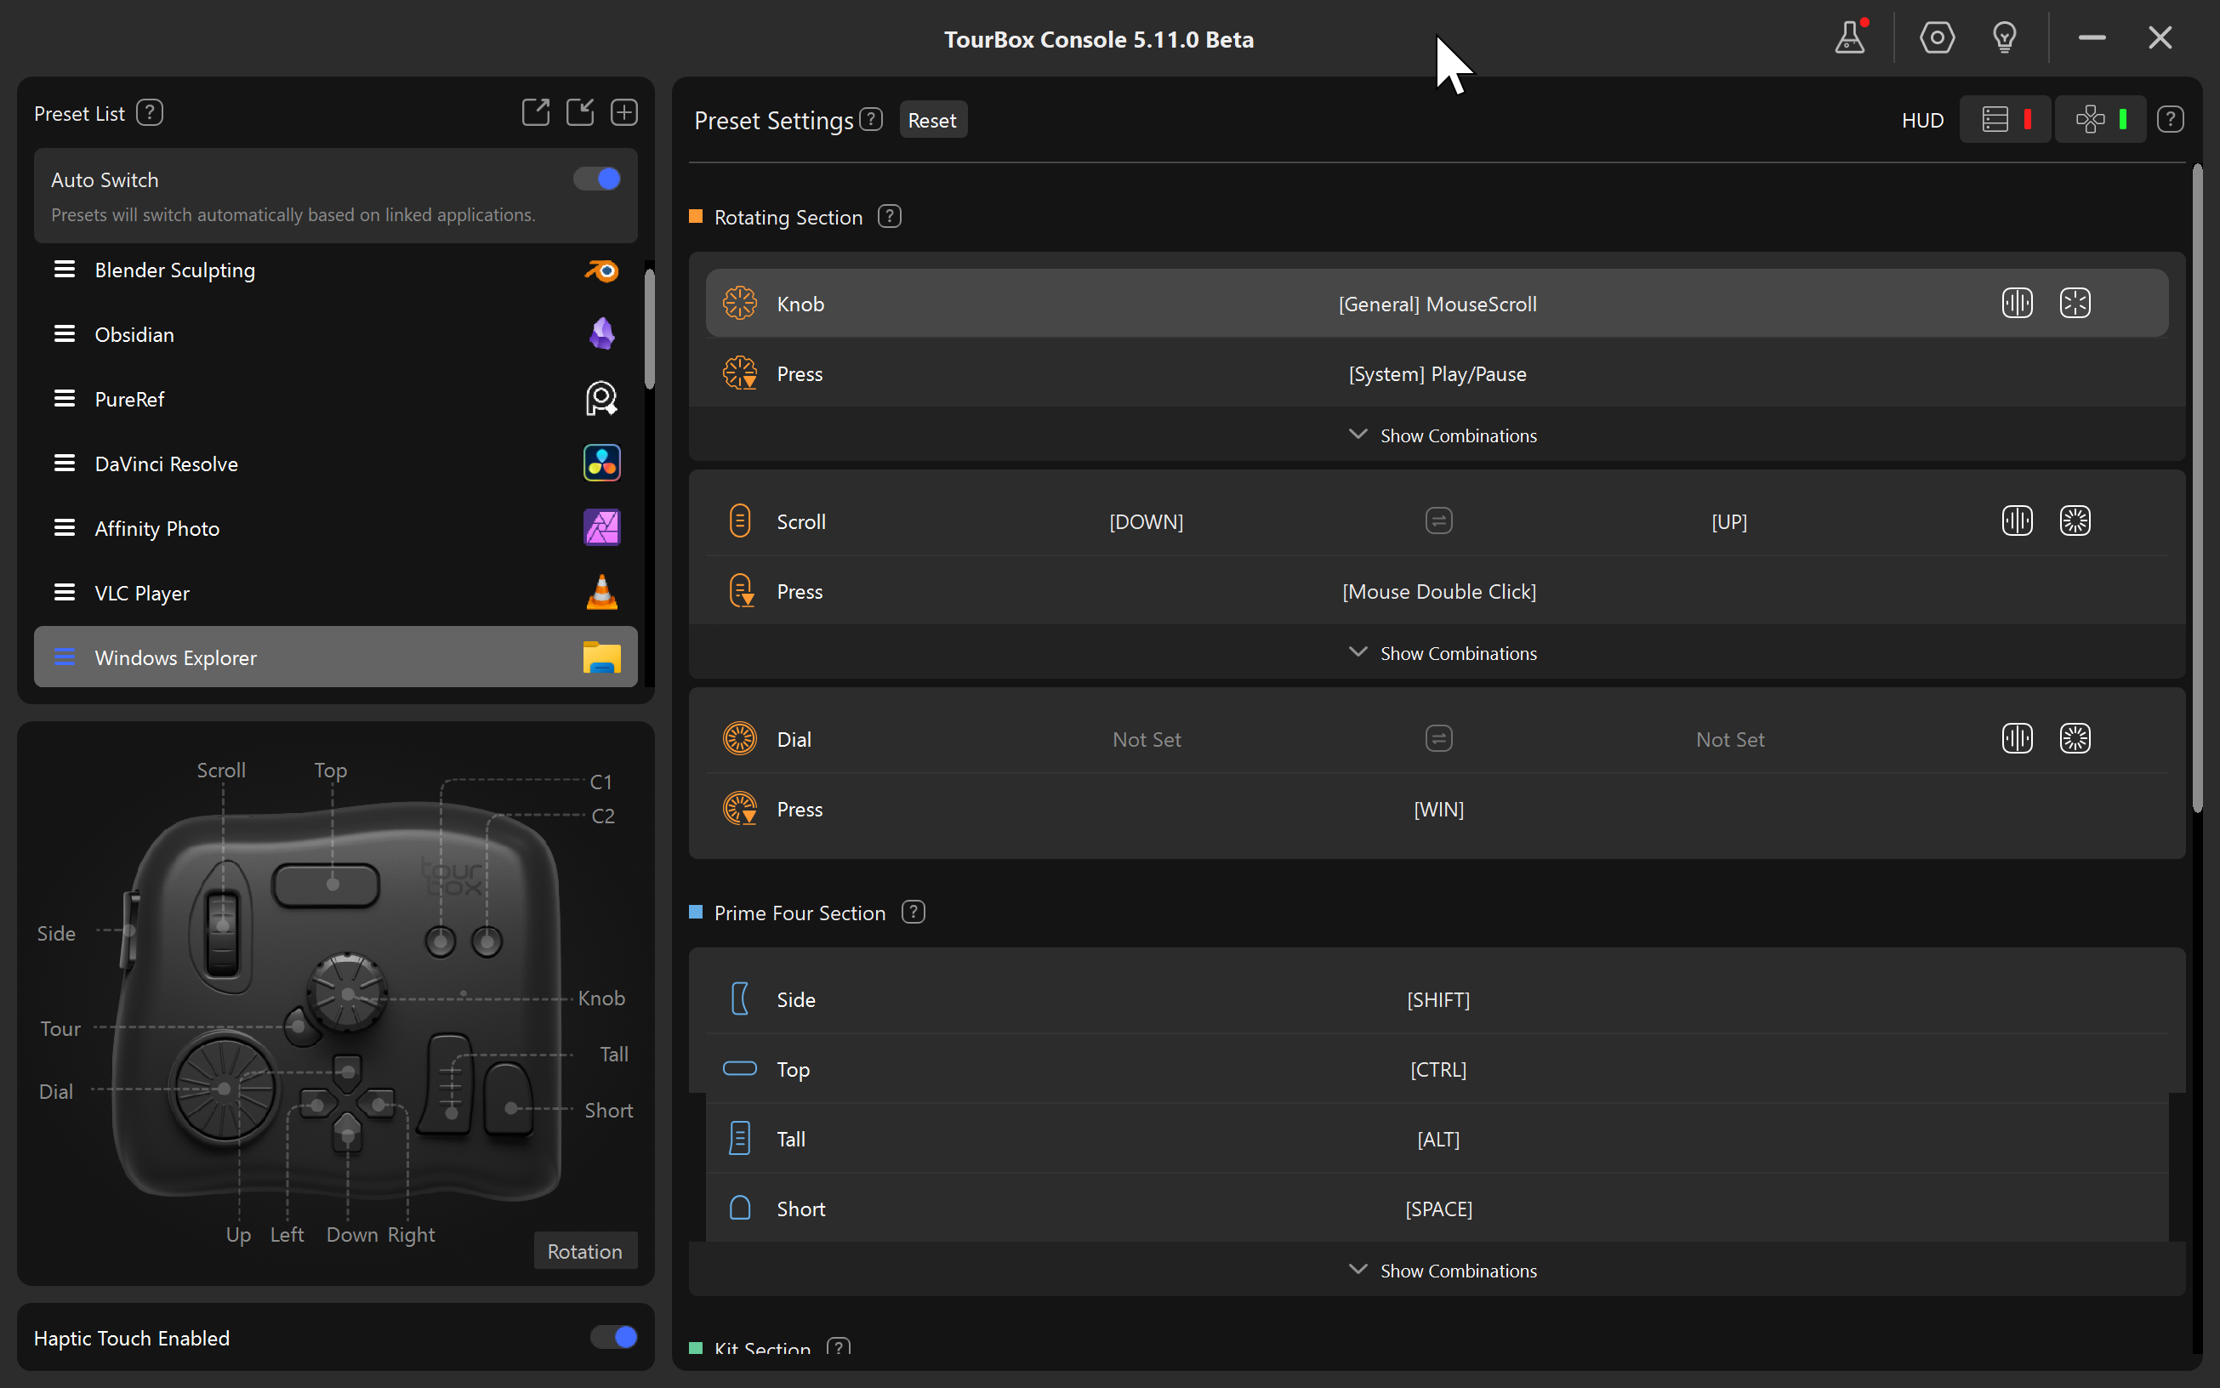
Task: Click the Rotation button below device image
Action: pos(585,1250)
